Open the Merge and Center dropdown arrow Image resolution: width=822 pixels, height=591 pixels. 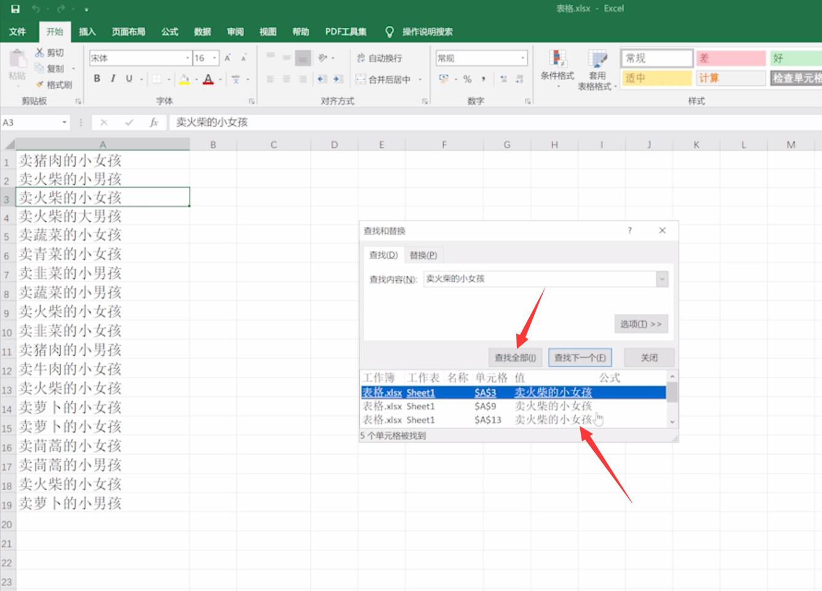point(420,79)
